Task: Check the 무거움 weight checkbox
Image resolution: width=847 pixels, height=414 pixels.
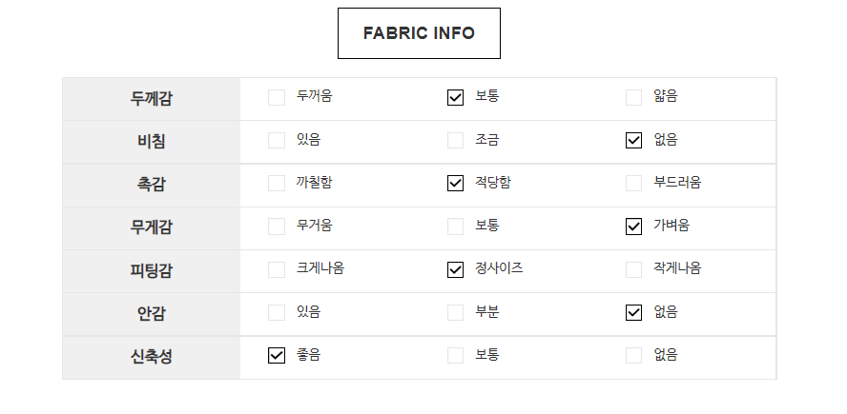Action: pyautogui.click(x=277, y=227)
